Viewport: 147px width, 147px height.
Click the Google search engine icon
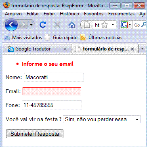(x=124, y=25)
